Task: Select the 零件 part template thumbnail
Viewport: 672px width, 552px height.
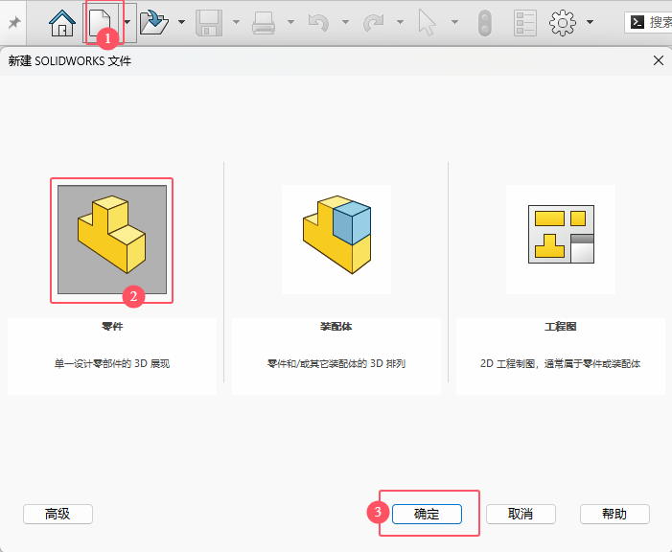Action: pos(112,240)
